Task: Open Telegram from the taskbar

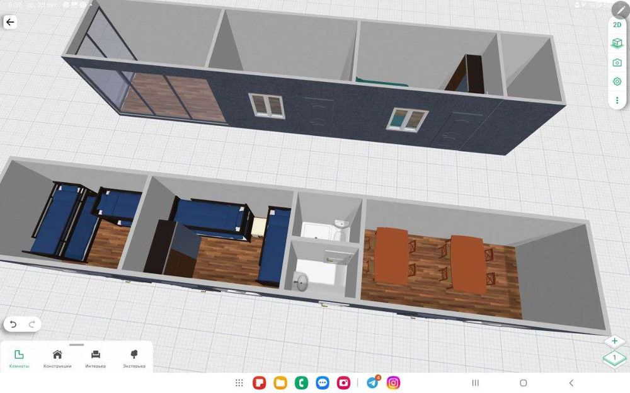Action: click(x=373, y=383)
